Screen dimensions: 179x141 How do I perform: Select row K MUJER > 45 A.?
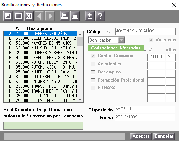tap(40, 82)
